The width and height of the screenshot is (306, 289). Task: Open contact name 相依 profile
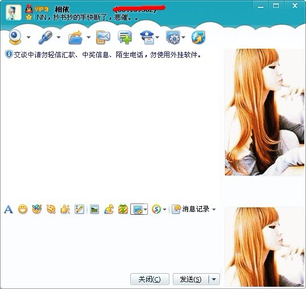[62, 10]
